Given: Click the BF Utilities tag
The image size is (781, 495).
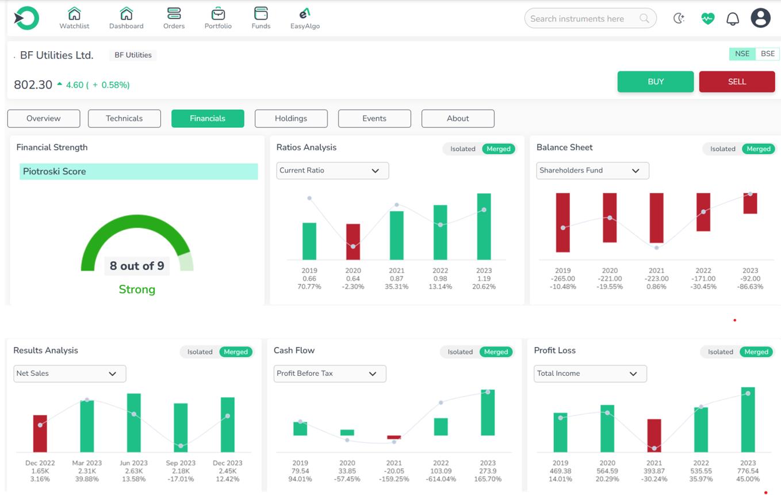Looking at the screenshot, I should 133,55.
